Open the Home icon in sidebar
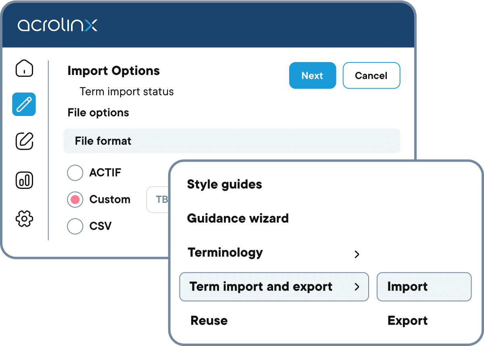Screen dimensions: 484x346 (x=24, y=68)
